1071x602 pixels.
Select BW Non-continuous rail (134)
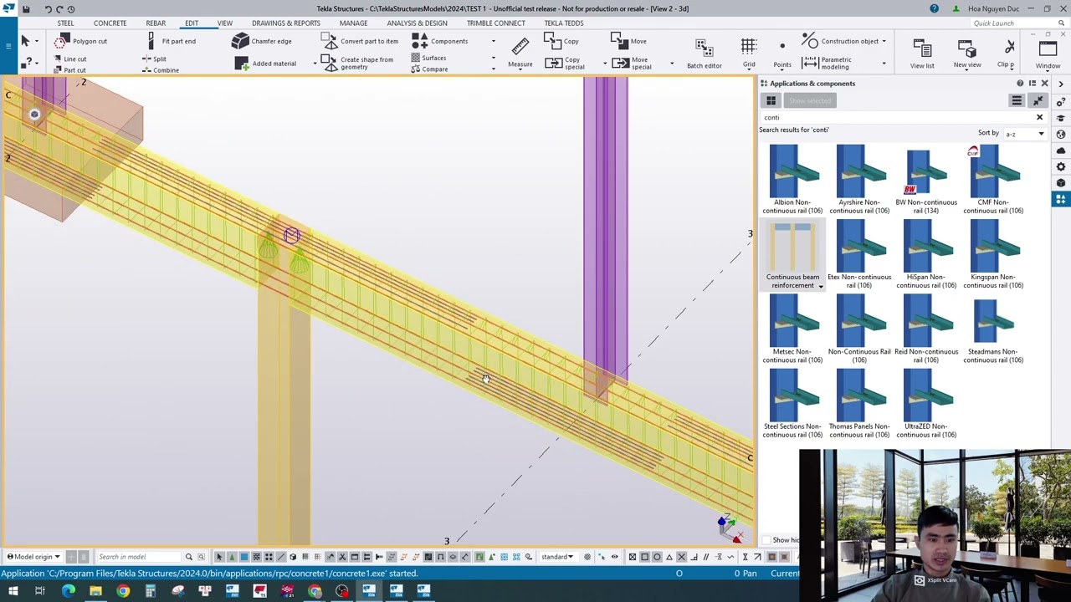pos(926,181)
